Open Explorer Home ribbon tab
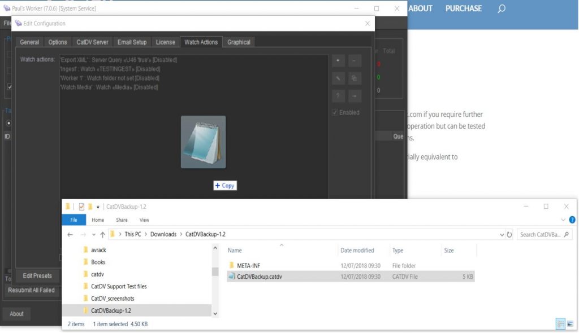The height and width of the screenshot is (333, 579). click(x=98, y=220)
